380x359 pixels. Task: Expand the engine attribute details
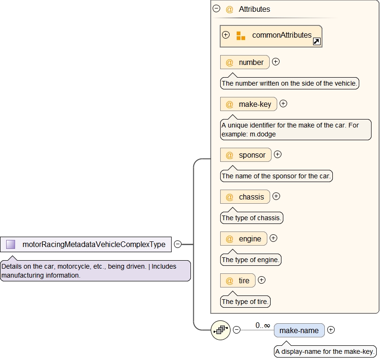(x=273, y=238)
